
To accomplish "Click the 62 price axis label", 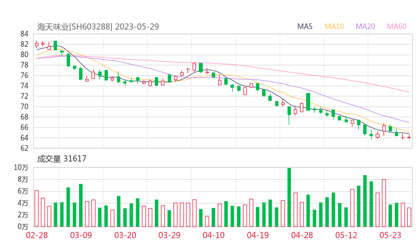I will [x=24, y=148].
